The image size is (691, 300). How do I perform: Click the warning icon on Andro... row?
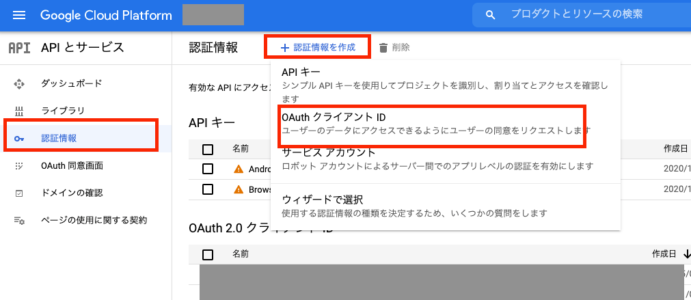tap(239, 169)
